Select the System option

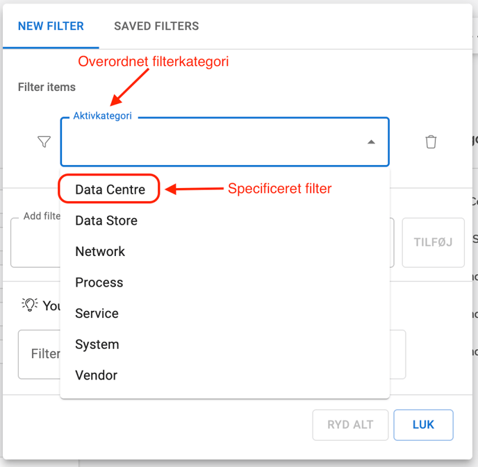tap(97, 344)
